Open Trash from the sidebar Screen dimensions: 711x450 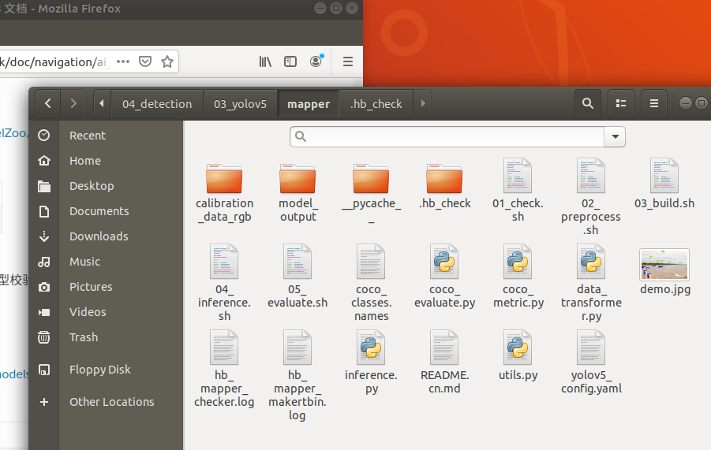coord(84,337)
